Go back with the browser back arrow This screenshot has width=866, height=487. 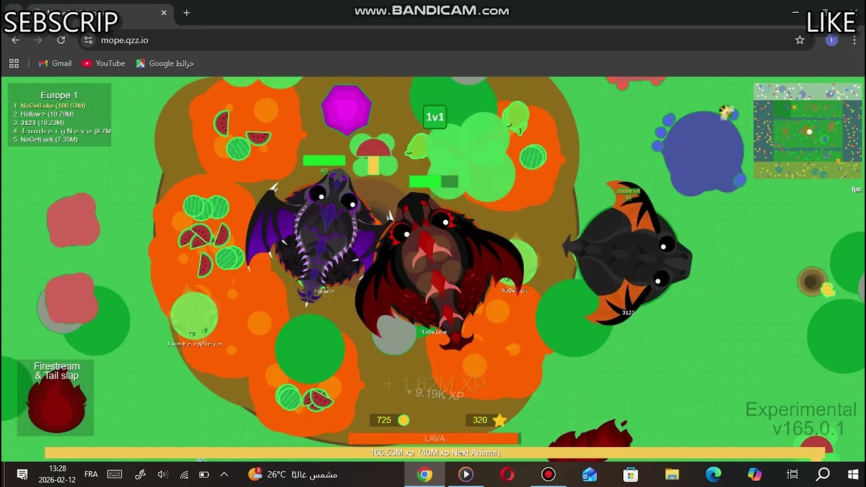[x=16, y=40]
